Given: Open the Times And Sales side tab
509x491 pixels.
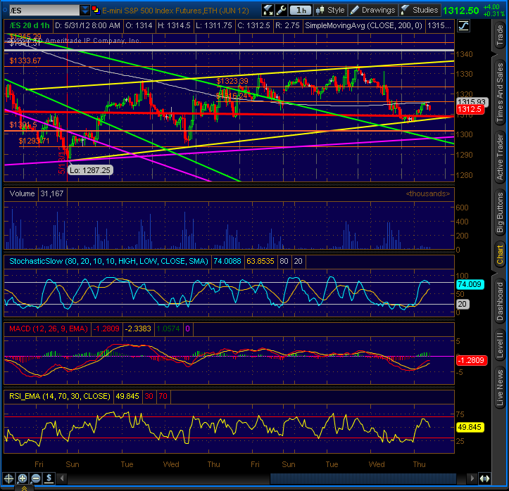Looking at the screenshot, I should tap(500, 92).
